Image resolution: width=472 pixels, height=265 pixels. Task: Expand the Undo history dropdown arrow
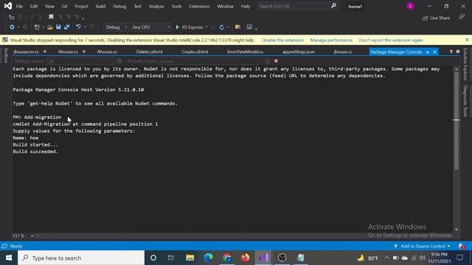tap(85, 27)
